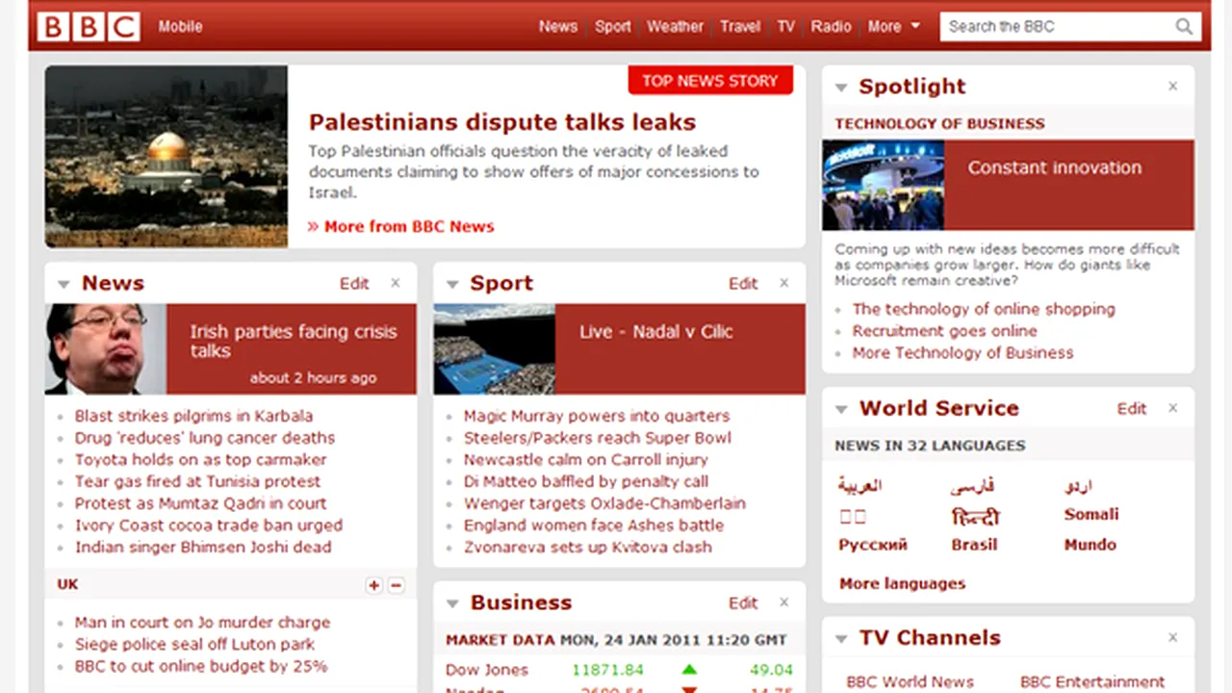Collapse the News panel triangle
Image resolution: width=1232 pixels, height=693 pixels.
(x=64, y=284)
